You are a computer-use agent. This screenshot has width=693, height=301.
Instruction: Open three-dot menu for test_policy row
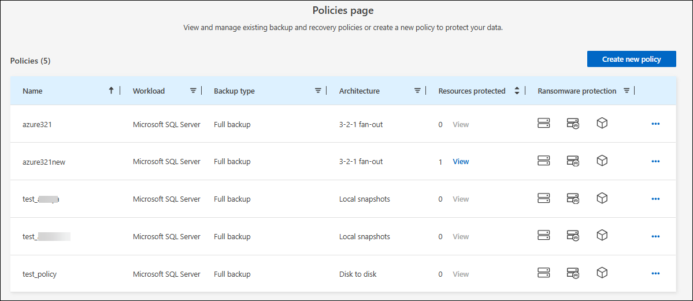pos(655,274)
